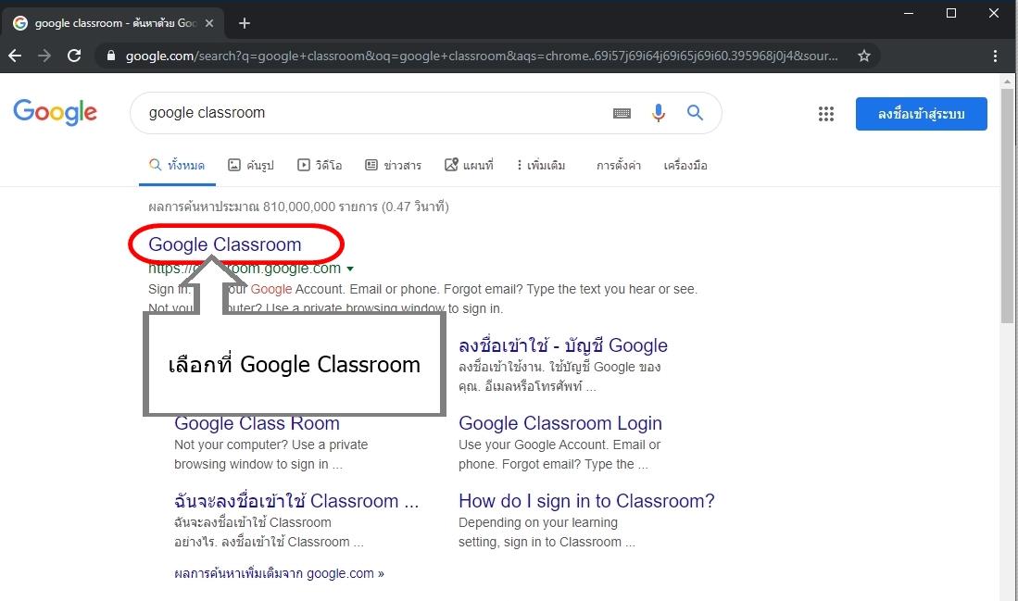The height and width of the screenshot is (601, 1018).
Task: Open the Google apps grid icon
Action: [x=826, y=114]
